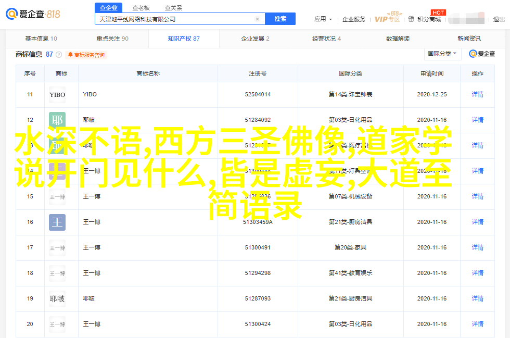Click the 王一博 name in row 17
Screen dimensions: 510x338
[x=92, y=247]
